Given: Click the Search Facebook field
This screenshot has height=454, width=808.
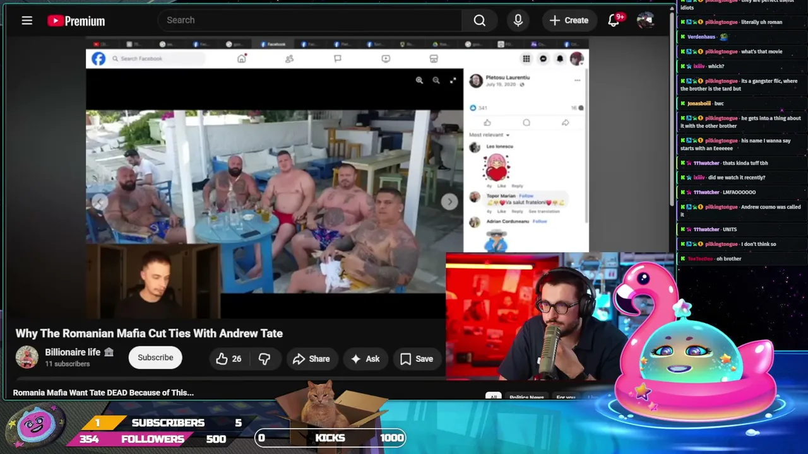Looking at the screenshot, I should pyautogui.click(x=158, y=59).
